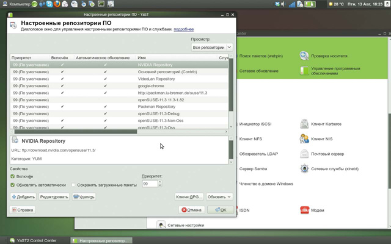391x244 pixels.
Task: Toggle the Включён checkbox in properties
Action: [x=12, y=176]
